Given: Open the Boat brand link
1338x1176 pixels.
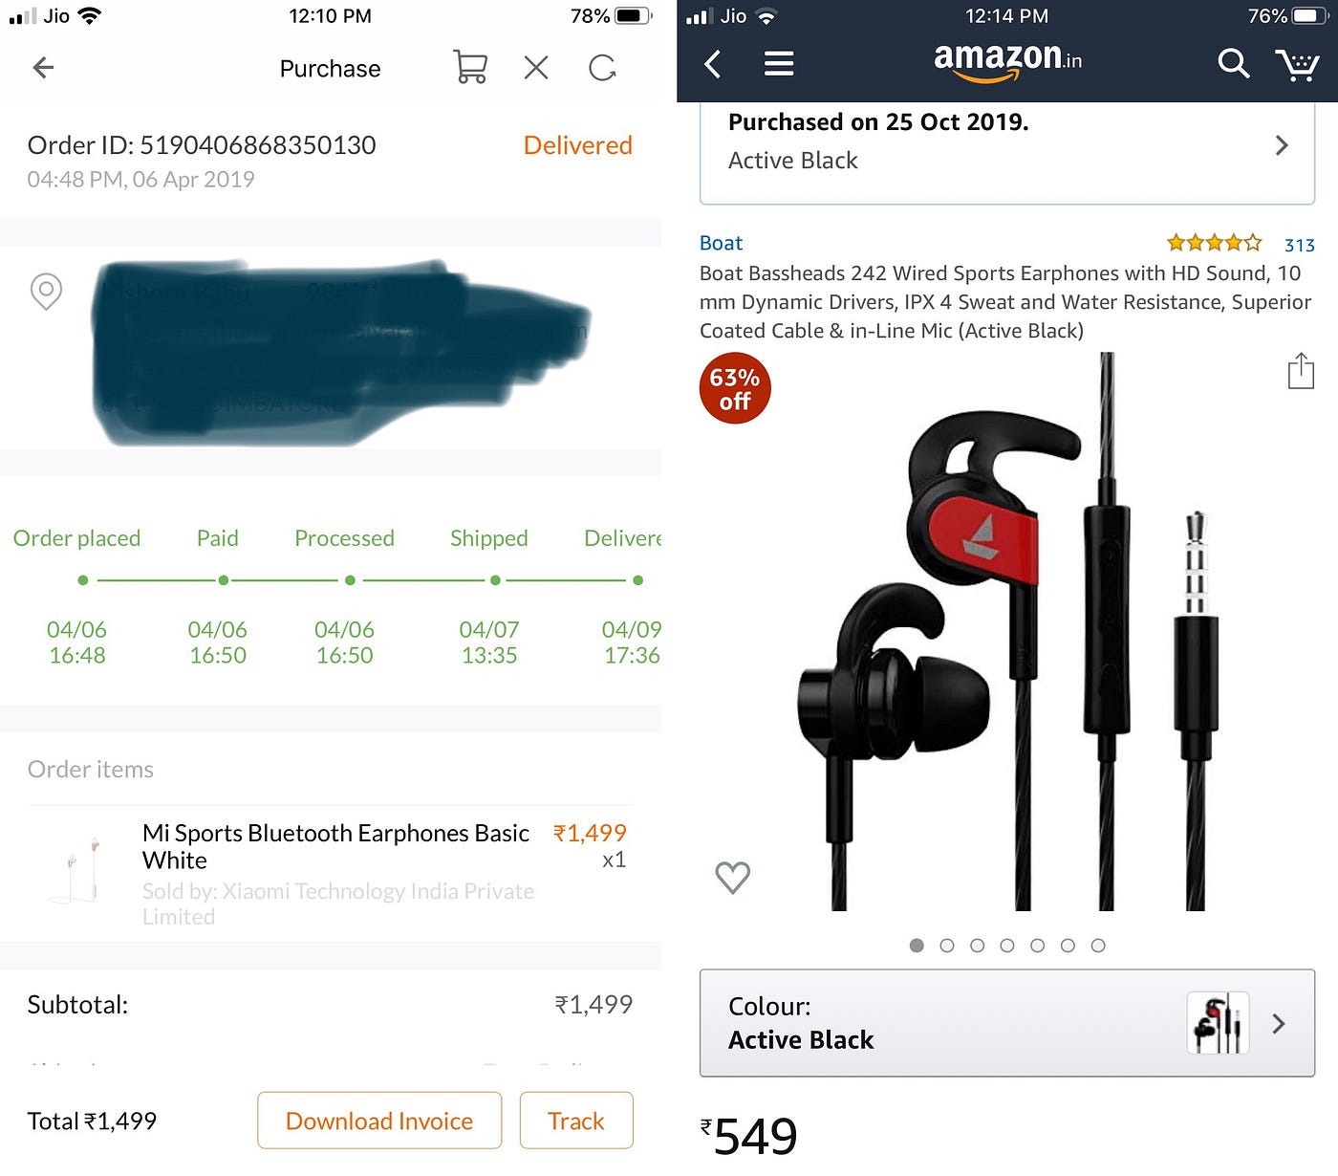Looking at the screenshot, I should (721, 243).
